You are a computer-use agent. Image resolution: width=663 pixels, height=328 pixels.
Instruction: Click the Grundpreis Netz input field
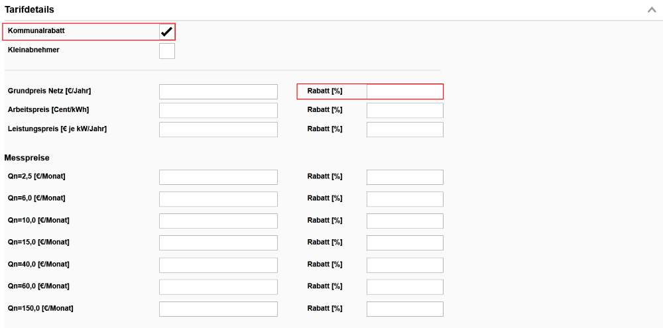pyautogui.click(x=218, y=91)
